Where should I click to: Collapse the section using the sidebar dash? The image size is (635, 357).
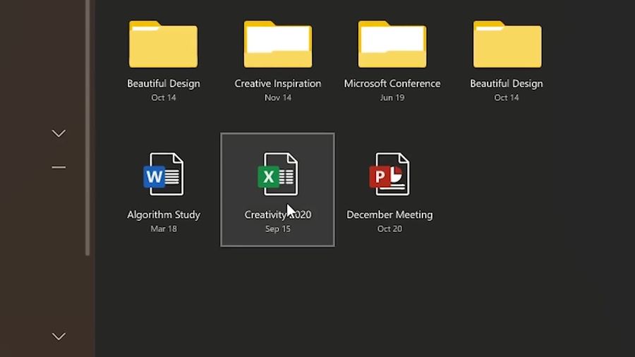point(59,167)
